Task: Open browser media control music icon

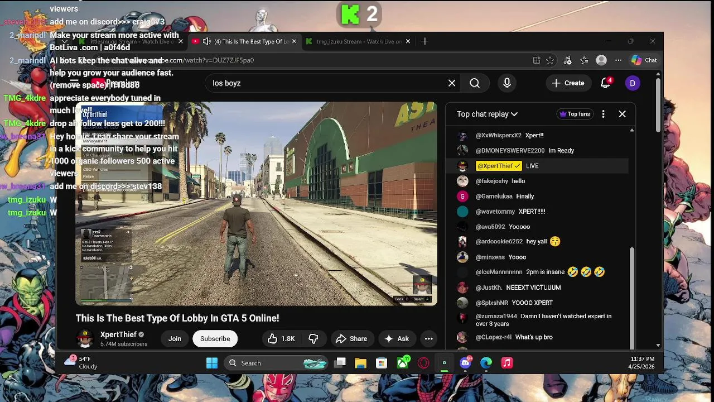Action: point(568,60)
